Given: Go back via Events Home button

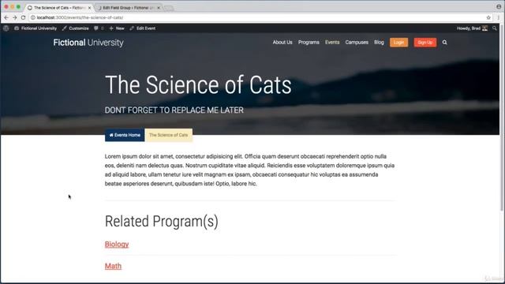Looking at the screenshot, I should (x=125, y=135).
